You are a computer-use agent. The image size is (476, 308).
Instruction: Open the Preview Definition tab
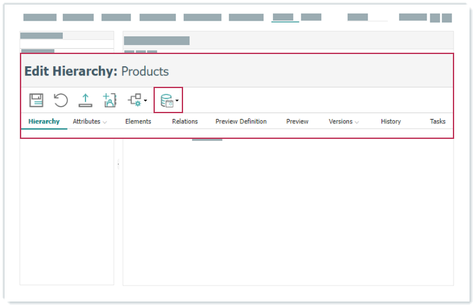[241, 122]
